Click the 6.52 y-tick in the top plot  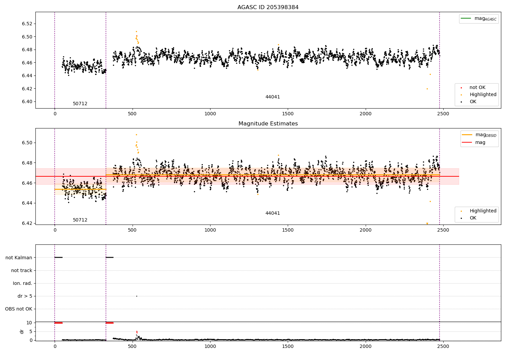(27, 24)
